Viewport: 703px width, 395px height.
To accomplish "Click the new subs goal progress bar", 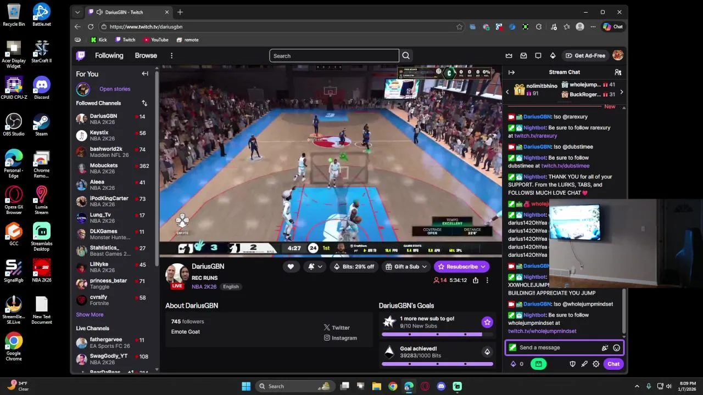I will [x=437, y=334].
